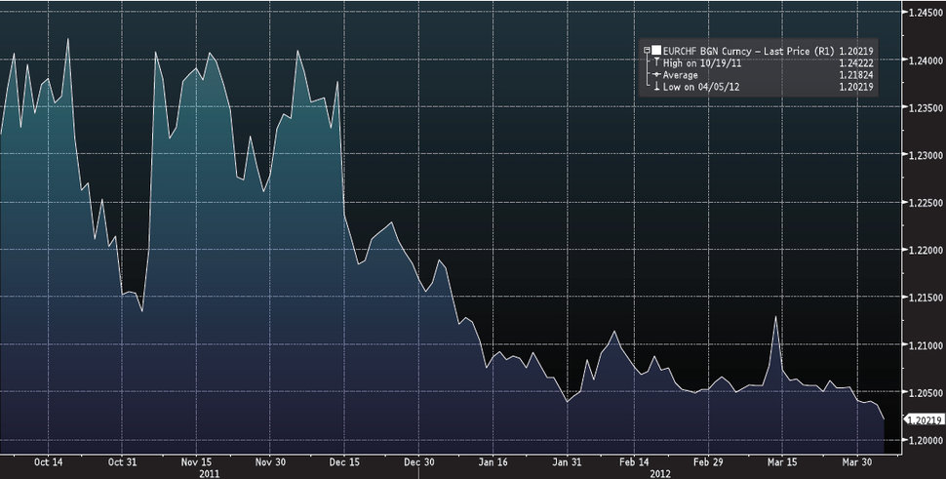Select the High marker icon in legend
The image size is (946, 479).
pos(657,62)
